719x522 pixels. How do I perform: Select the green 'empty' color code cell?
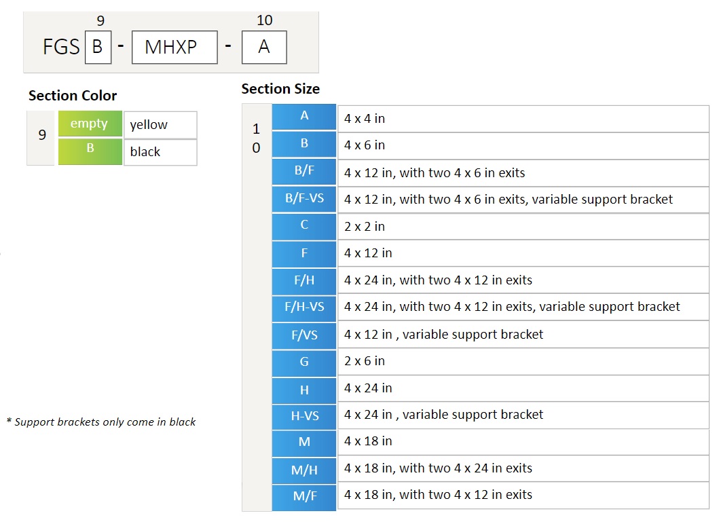click(x=90, y=124)
